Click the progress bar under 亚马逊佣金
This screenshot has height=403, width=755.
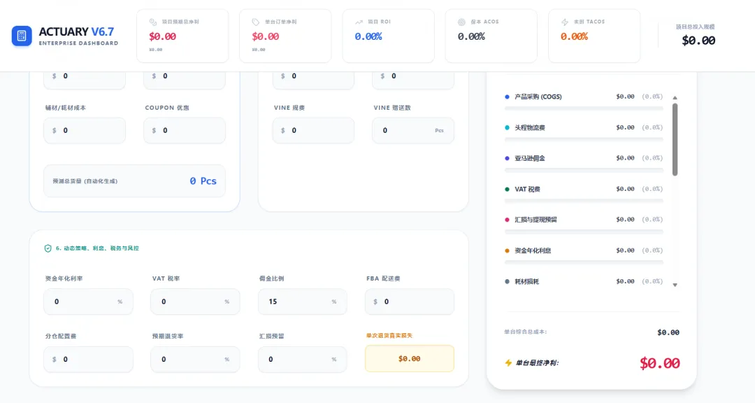click(x=584, y=170)
